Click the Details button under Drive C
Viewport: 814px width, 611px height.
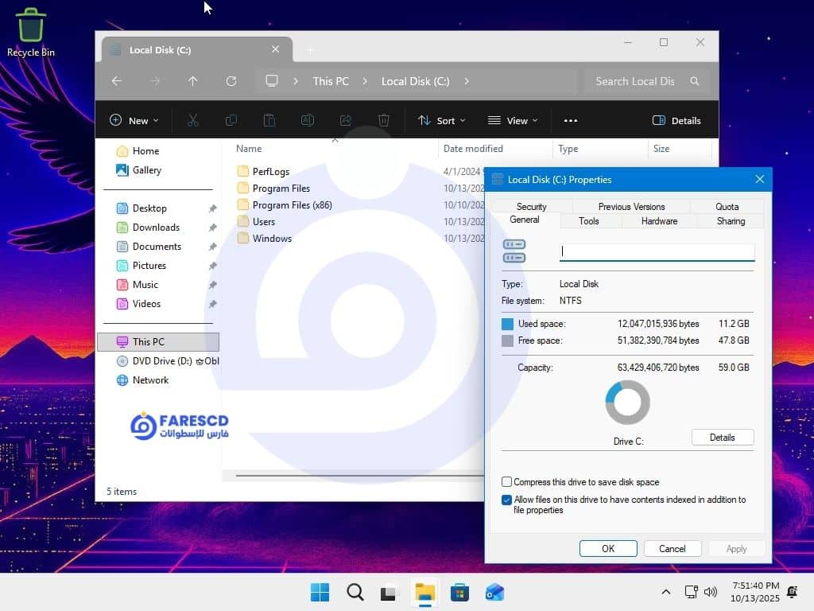click(722, 438)
